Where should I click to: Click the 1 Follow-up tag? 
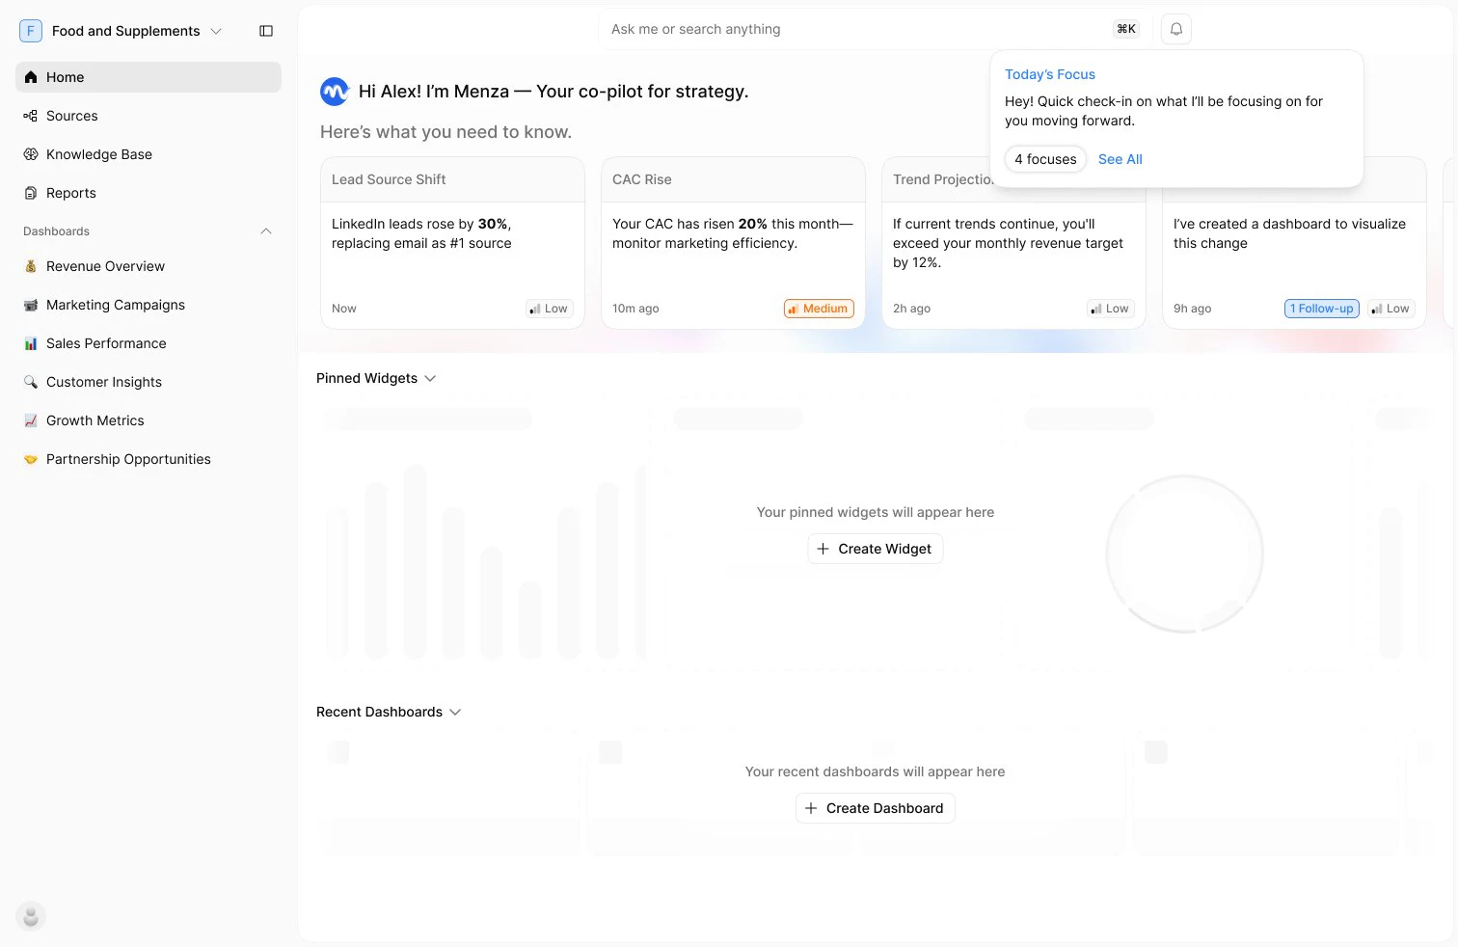pyautogui.click(x=1322, y=309)
